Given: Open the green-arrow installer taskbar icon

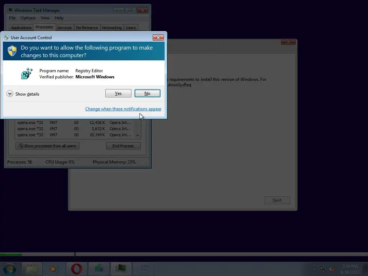Looking at the screenshot, I should pos(98,269).
